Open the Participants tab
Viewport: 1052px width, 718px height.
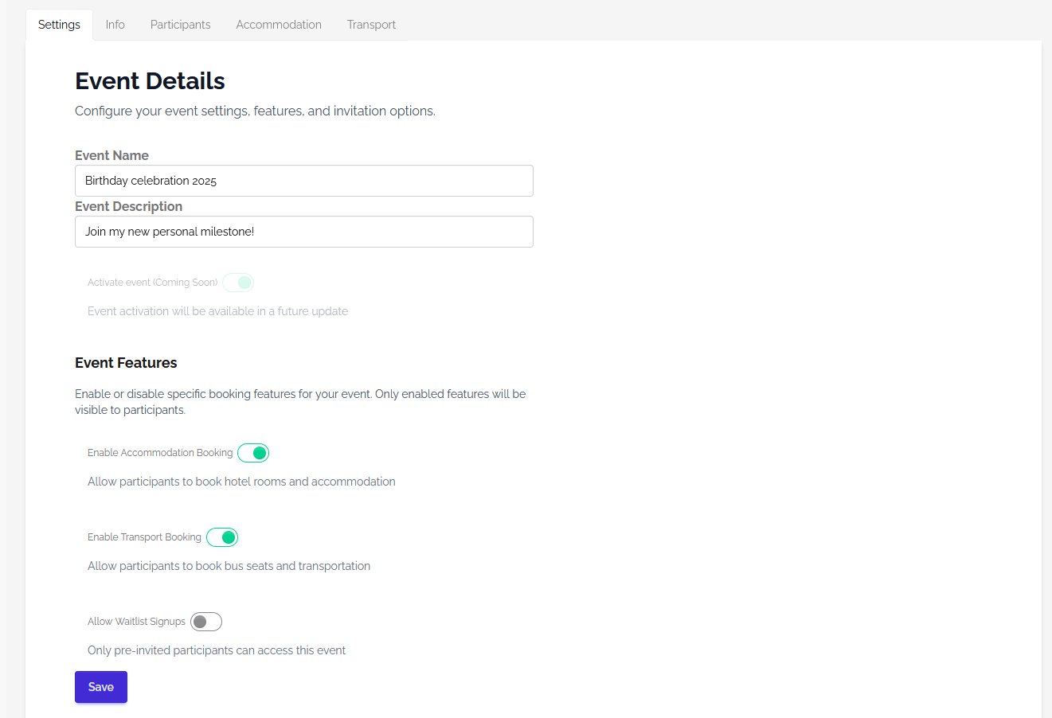(x=180, y=25)
